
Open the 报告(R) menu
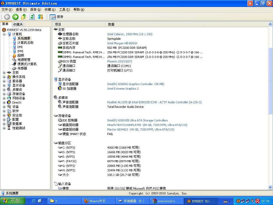36,9
